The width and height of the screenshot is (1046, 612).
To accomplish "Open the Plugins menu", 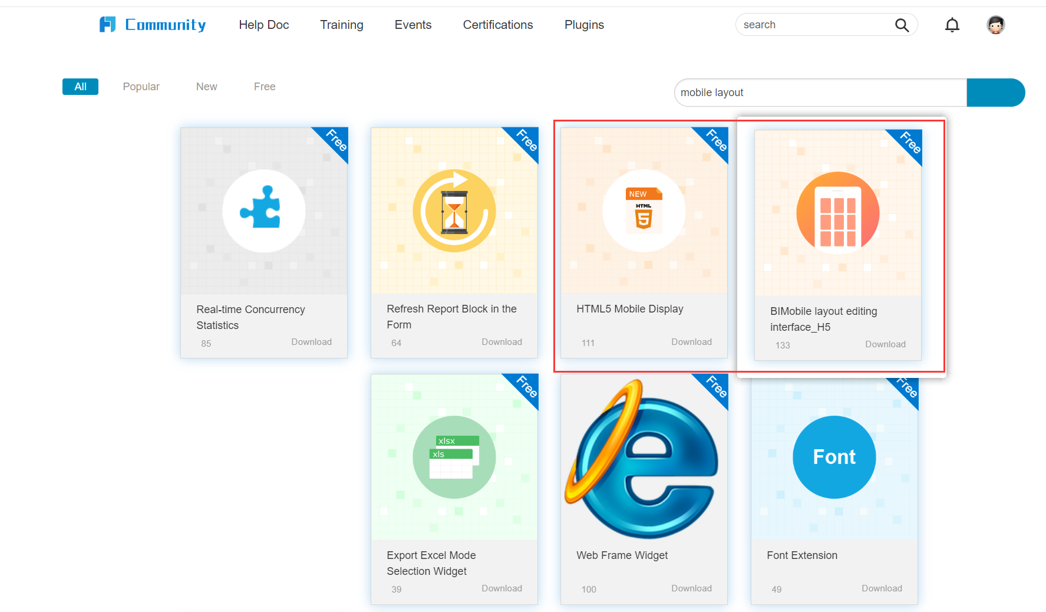I will coord(583,25).
